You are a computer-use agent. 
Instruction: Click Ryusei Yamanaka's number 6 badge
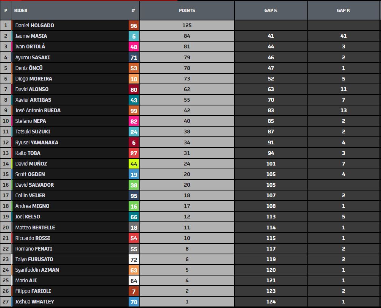pyautogui.click(x=134, y=143)
